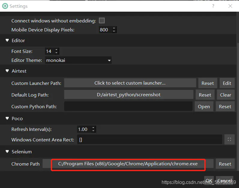
Task: Click the Custom Python Path field
Action: point(128,106)
